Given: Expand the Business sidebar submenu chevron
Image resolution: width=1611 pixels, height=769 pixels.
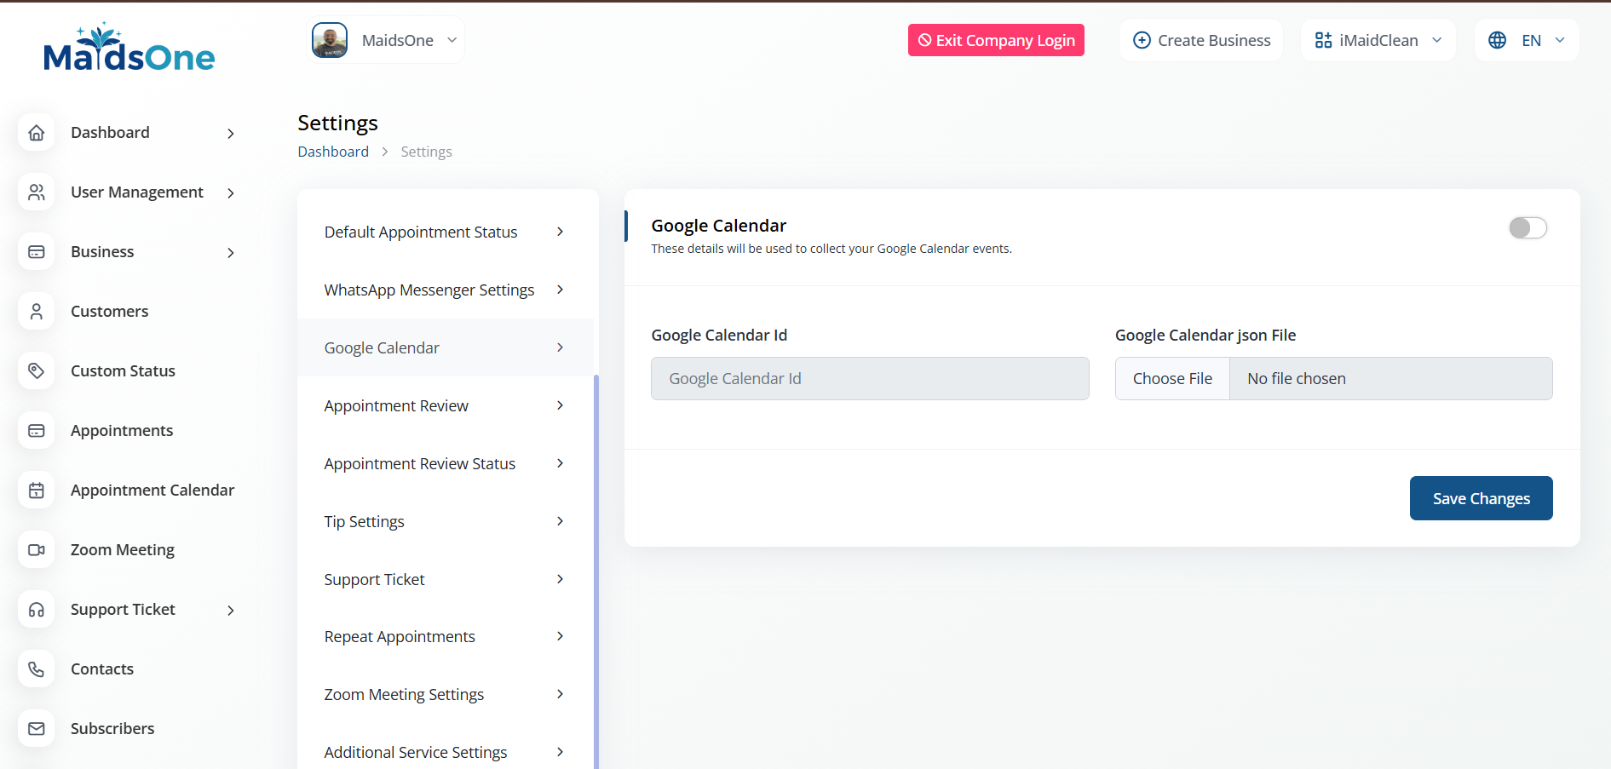Looking at the screenshot, I should [231, 252].
